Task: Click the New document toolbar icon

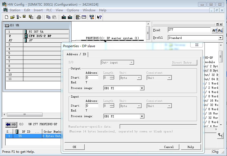Action: click(x=7, y=17)
